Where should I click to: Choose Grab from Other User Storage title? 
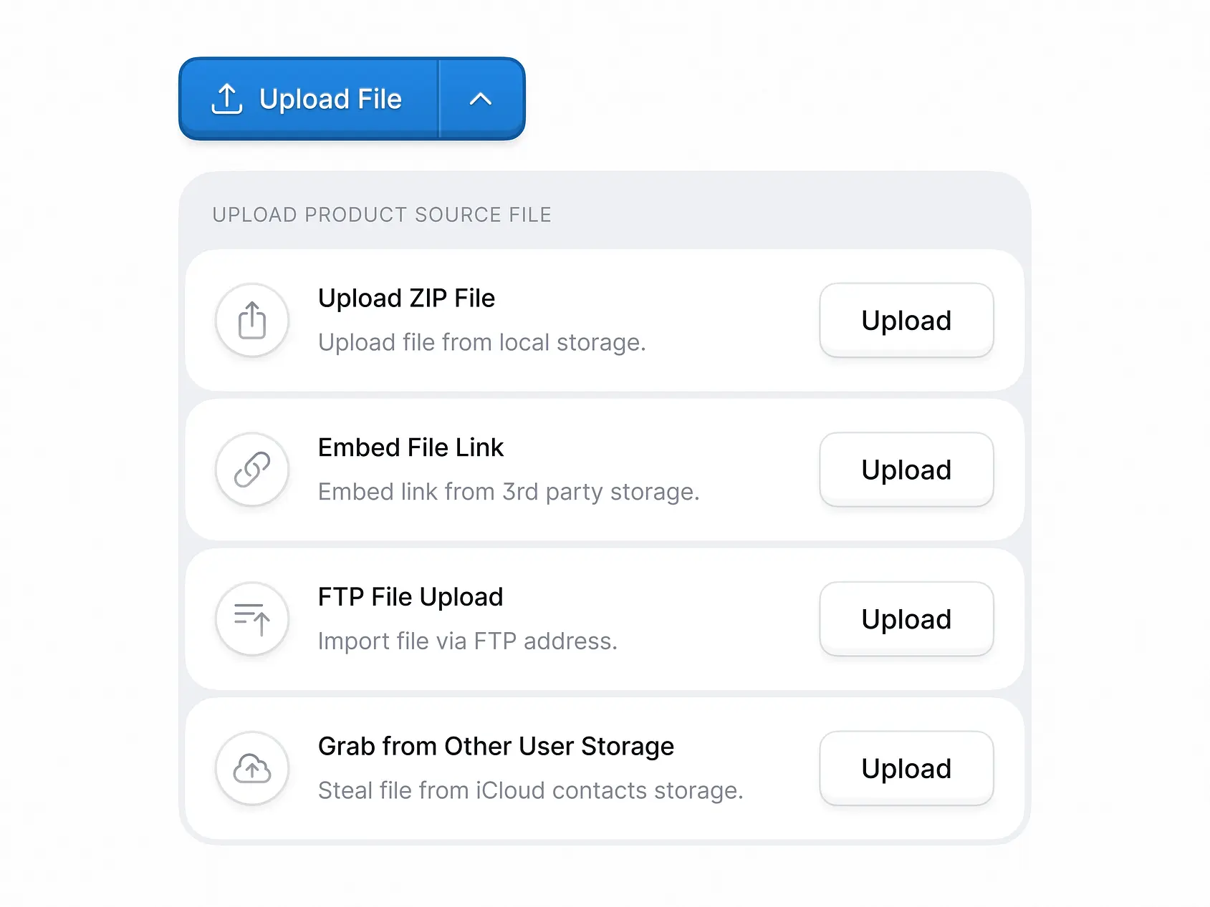click(x=496, y=746)
